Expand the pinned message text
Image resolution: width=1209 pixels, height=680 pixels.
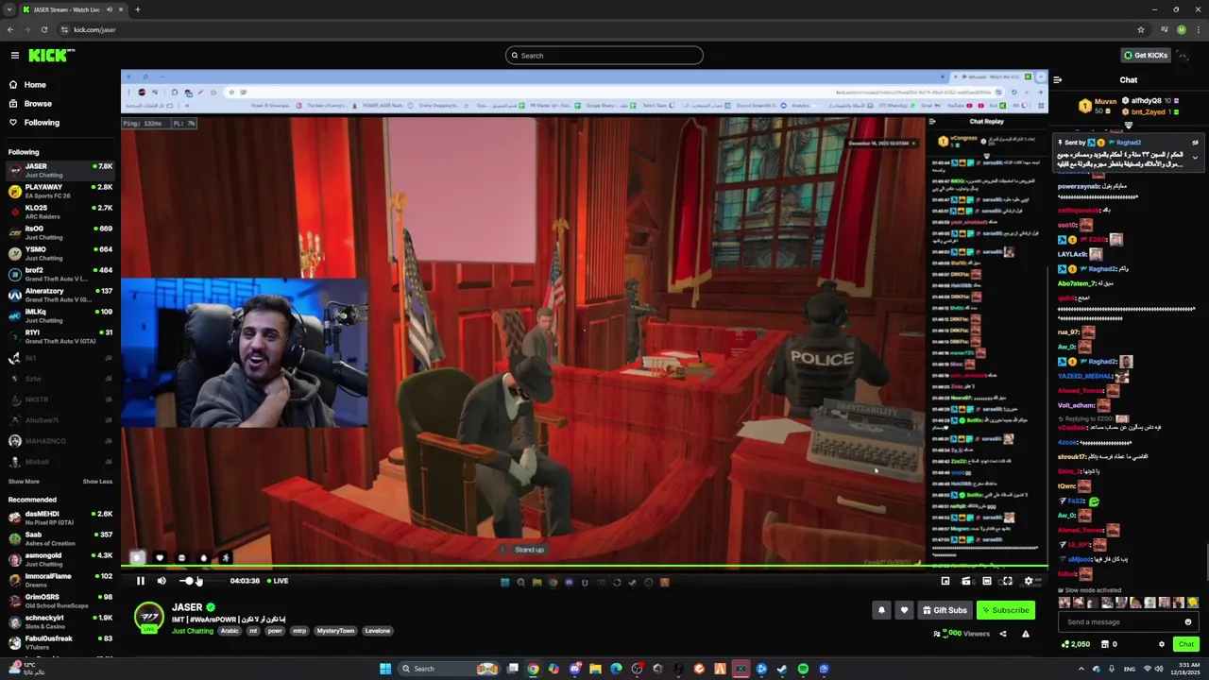click(x=1196, y=158)
